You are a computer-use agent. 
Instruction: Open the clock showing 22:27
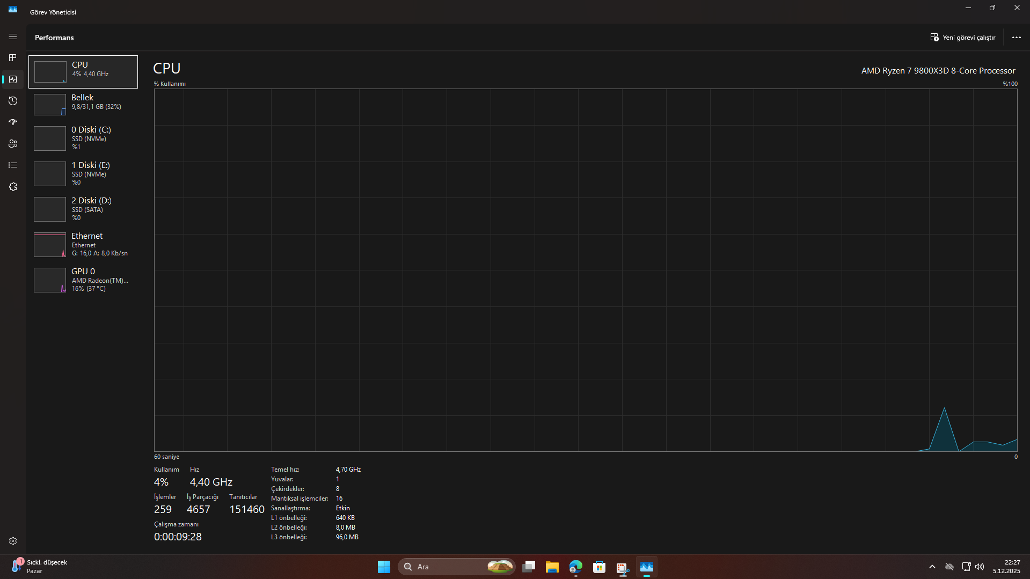point(1006,567)
